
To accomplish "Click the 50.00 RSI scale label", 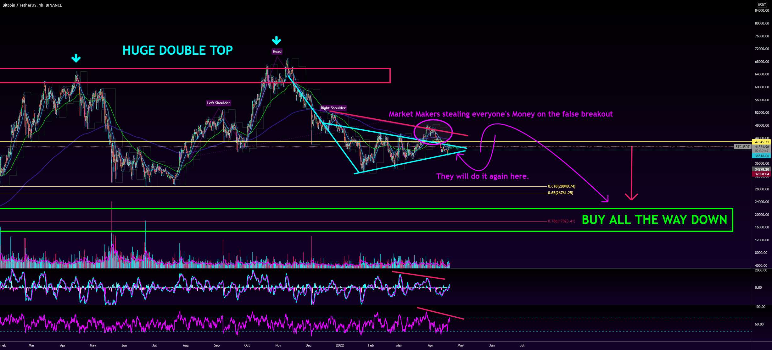I will (759, 324).
